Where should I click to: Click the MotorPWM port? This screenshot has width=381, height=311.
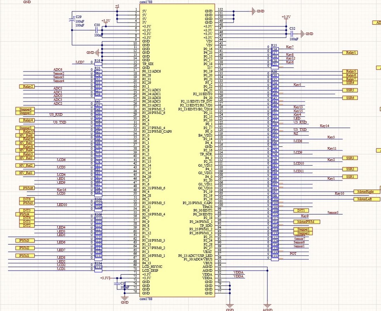tap(306, 222)
